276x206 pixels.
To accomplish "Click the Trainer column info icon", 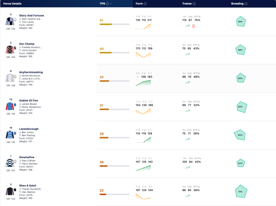I will 194,4.
